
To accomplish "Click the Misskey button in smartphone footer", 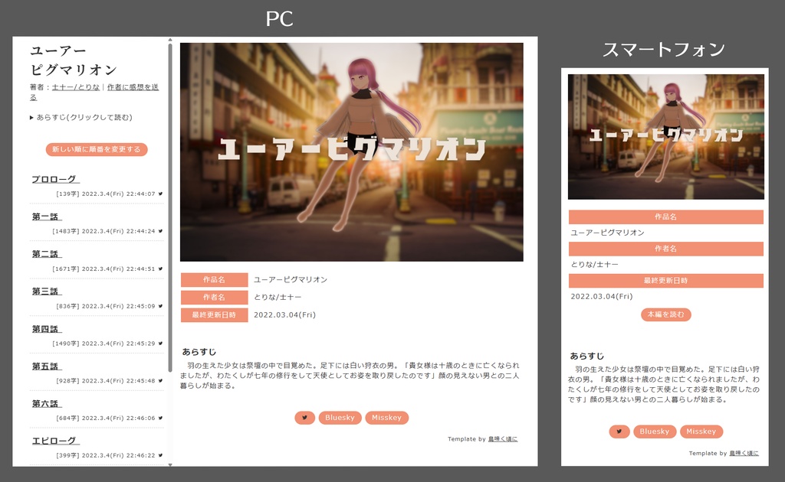I will [x=701, y=431].
